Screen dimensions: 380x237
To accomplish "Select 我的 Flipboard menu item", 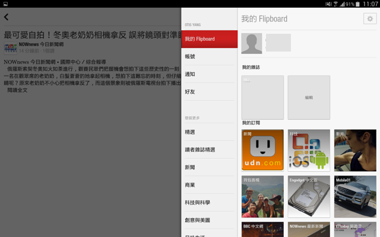I will pos(210,39).
